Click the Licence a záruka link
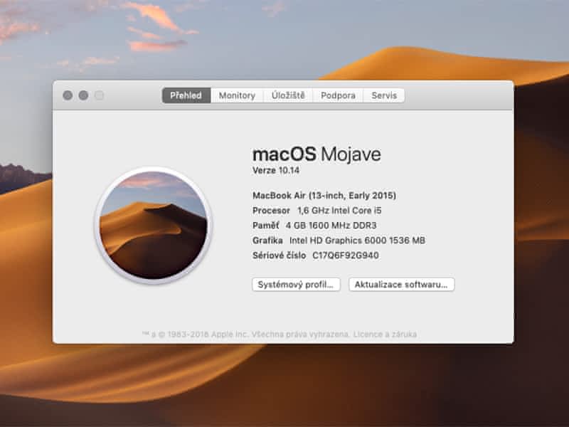569x427 pixels. (385, 334)
